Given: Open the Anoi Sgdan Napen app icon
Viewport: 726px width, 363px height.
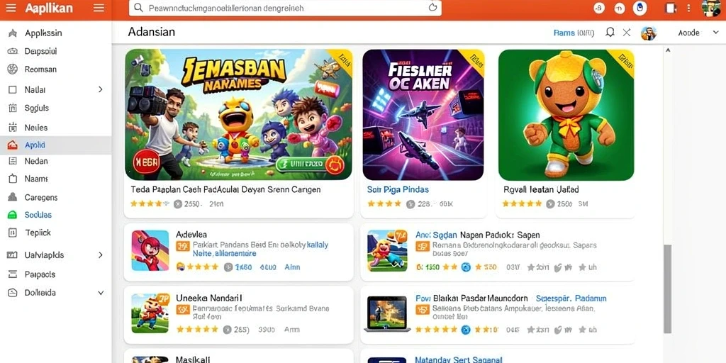Looking at the screenshot, I should tap(387, 250).
